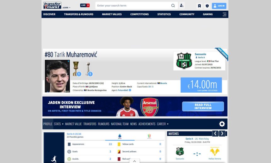This screenshot has height=163, width=271.
Task: Click the LOG IN button
Action: click(219, 6)
